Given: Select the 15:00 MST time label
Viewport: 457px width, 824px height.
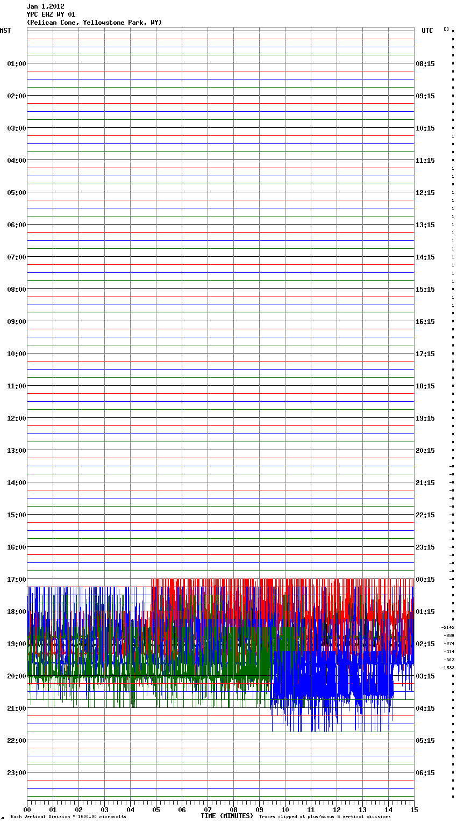Looking at the screenshot, I should click(17, 515).
